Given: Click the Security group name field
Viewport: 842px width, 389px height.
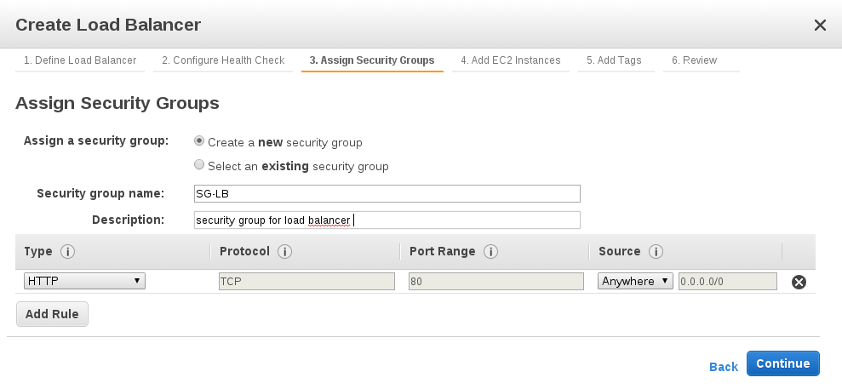Looking at the screenshot, I should 387,193.
